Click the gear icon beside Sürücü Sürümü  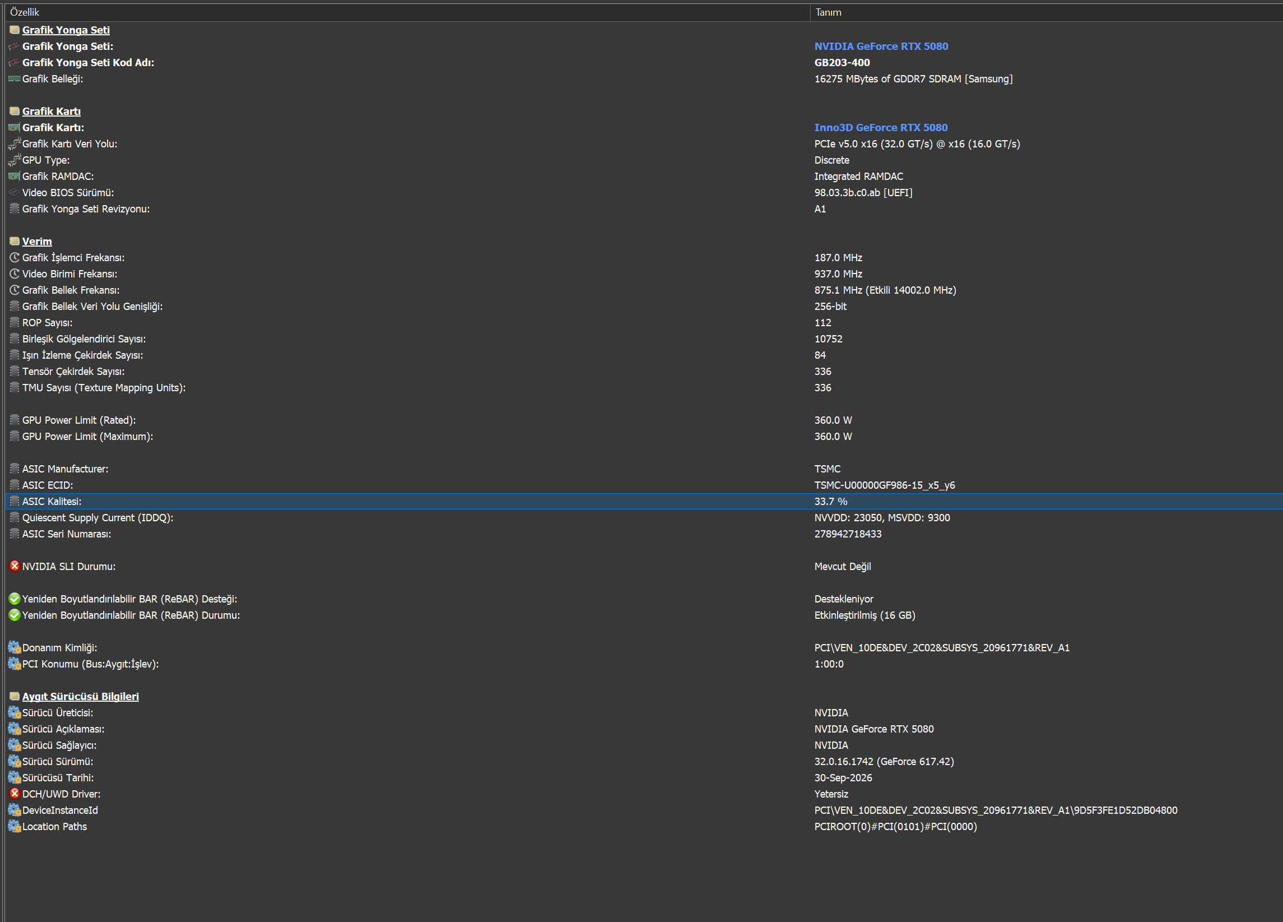[x=15, y=761]
